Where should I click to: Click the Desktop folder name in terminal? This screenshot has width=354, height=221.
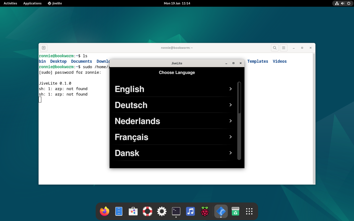(58, 61)
